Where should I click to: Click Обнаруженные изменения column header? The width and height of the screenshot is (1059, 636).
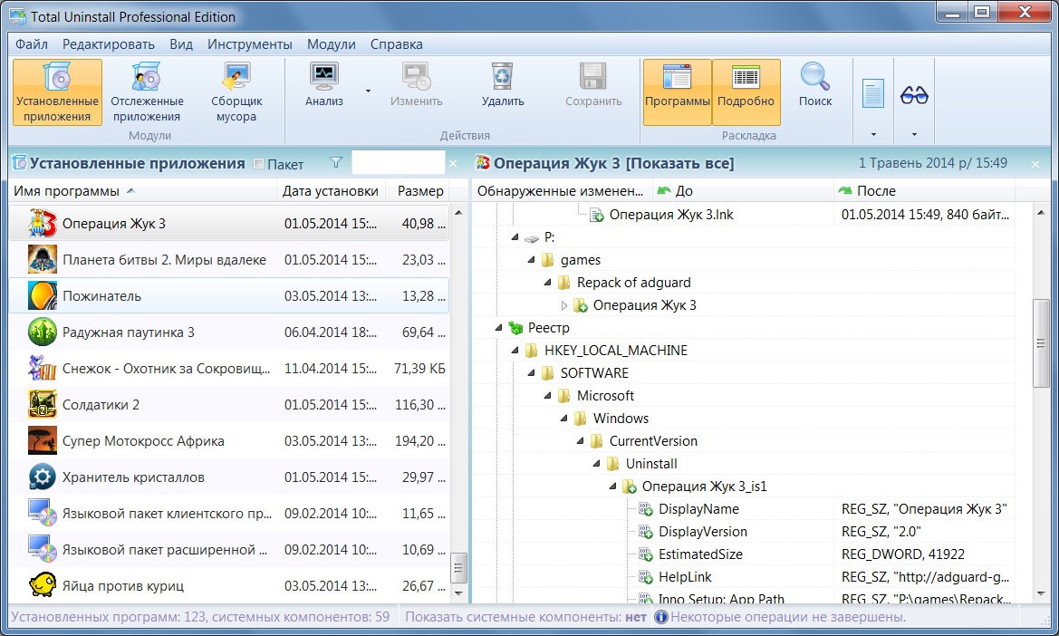pos(562,191)
